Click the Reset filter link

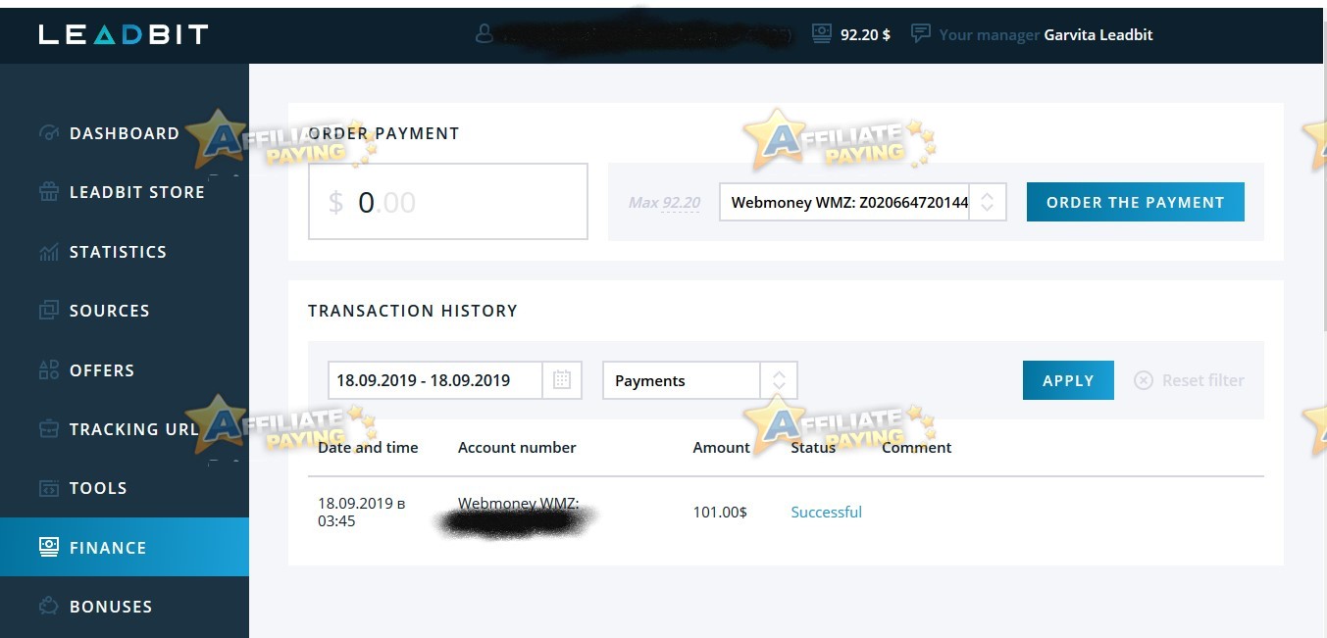1189,380
